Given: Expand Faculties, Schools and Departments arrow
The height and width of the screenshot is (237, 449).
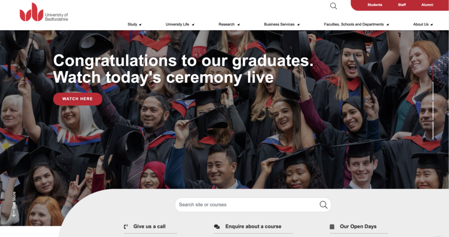Looking at the screenshot, I should pyautogui.click(x=388, y=24).
